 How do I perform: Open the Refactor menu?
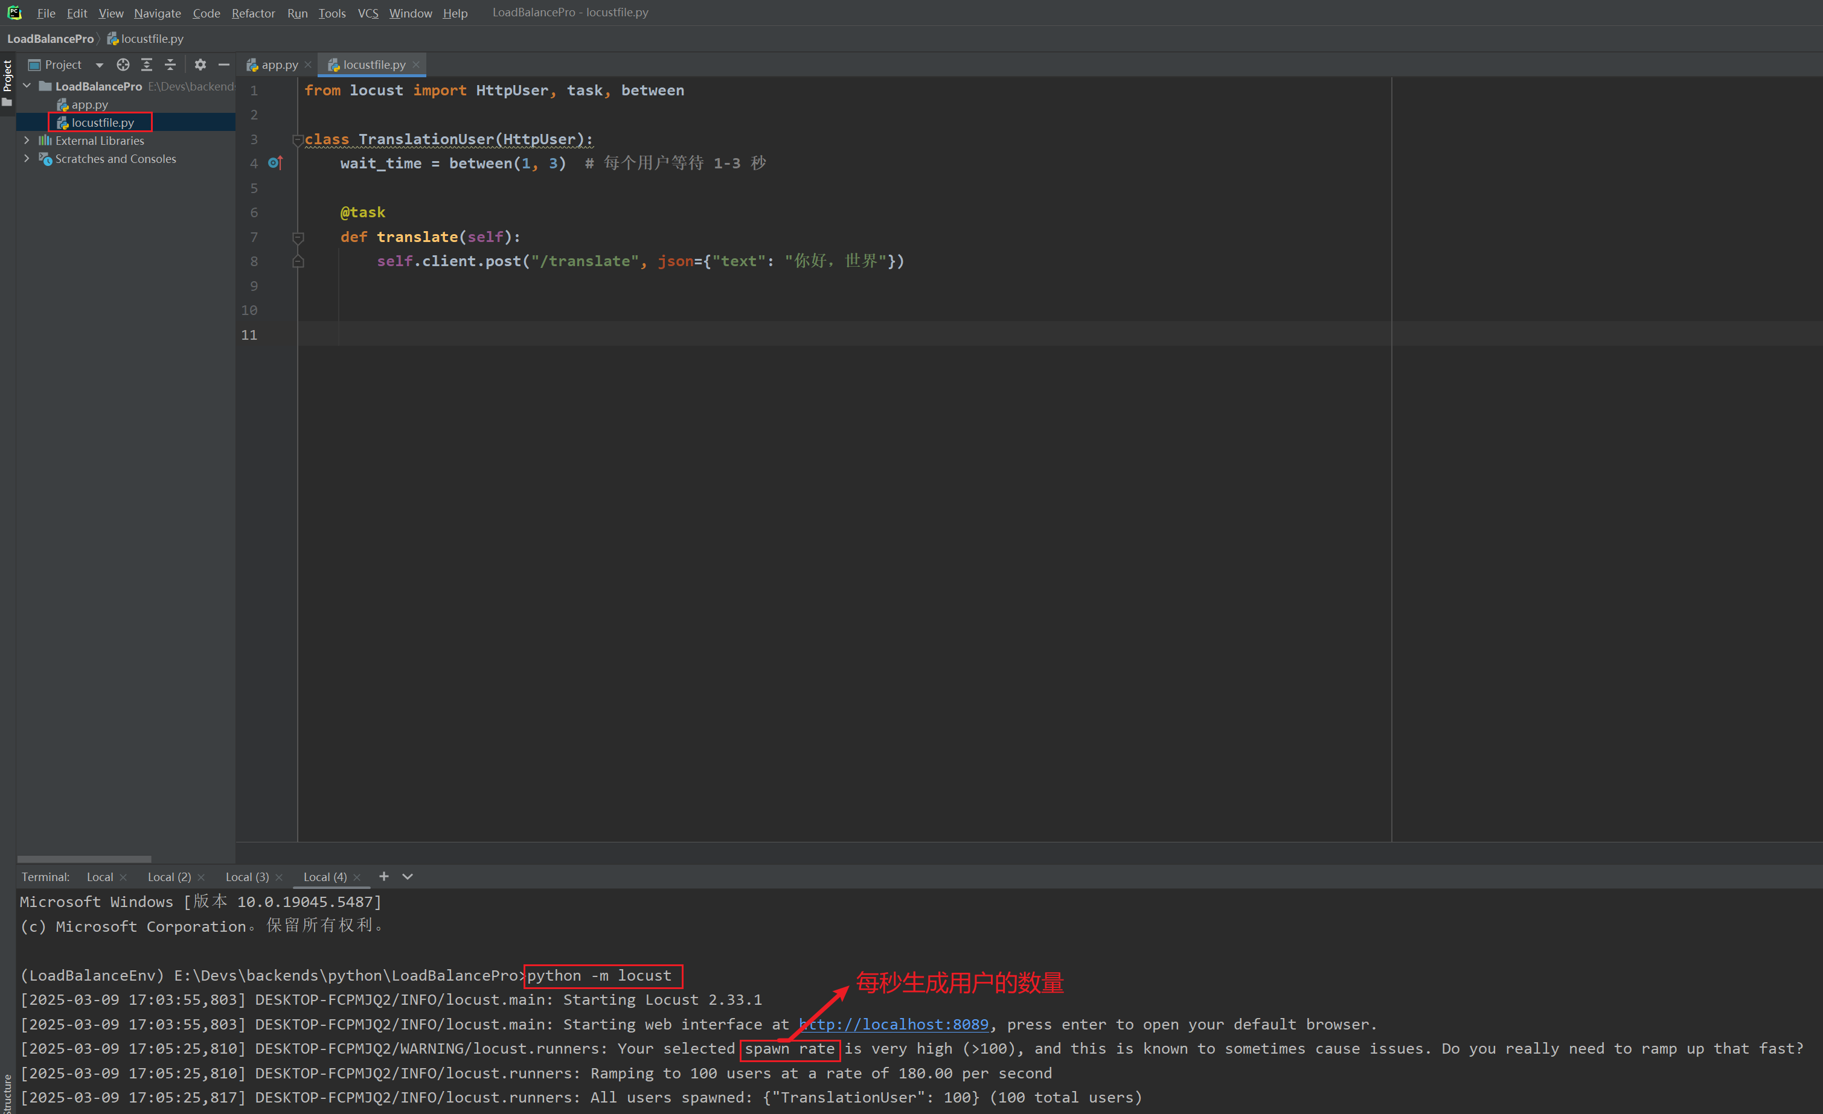coord(253,13)
